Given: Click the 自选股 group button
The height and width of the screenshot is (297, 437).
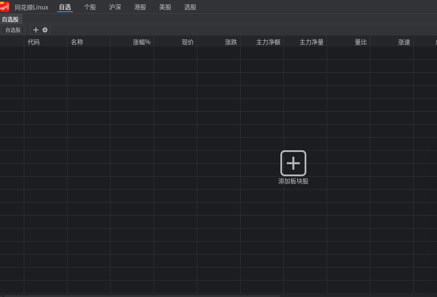Looking at the screenshot, I should click(x=13, y=30).
